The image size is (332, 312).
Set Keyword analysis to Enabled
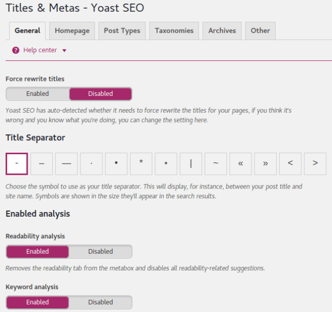click(x=37, y=302)
